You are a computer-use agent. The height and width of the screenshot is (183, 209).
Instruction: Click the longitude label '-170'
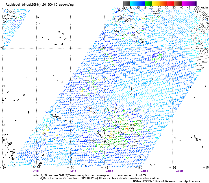(71, 167)
